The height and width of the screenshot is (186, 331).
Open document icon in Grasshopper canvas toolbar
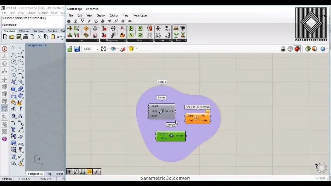click(70, 49)
